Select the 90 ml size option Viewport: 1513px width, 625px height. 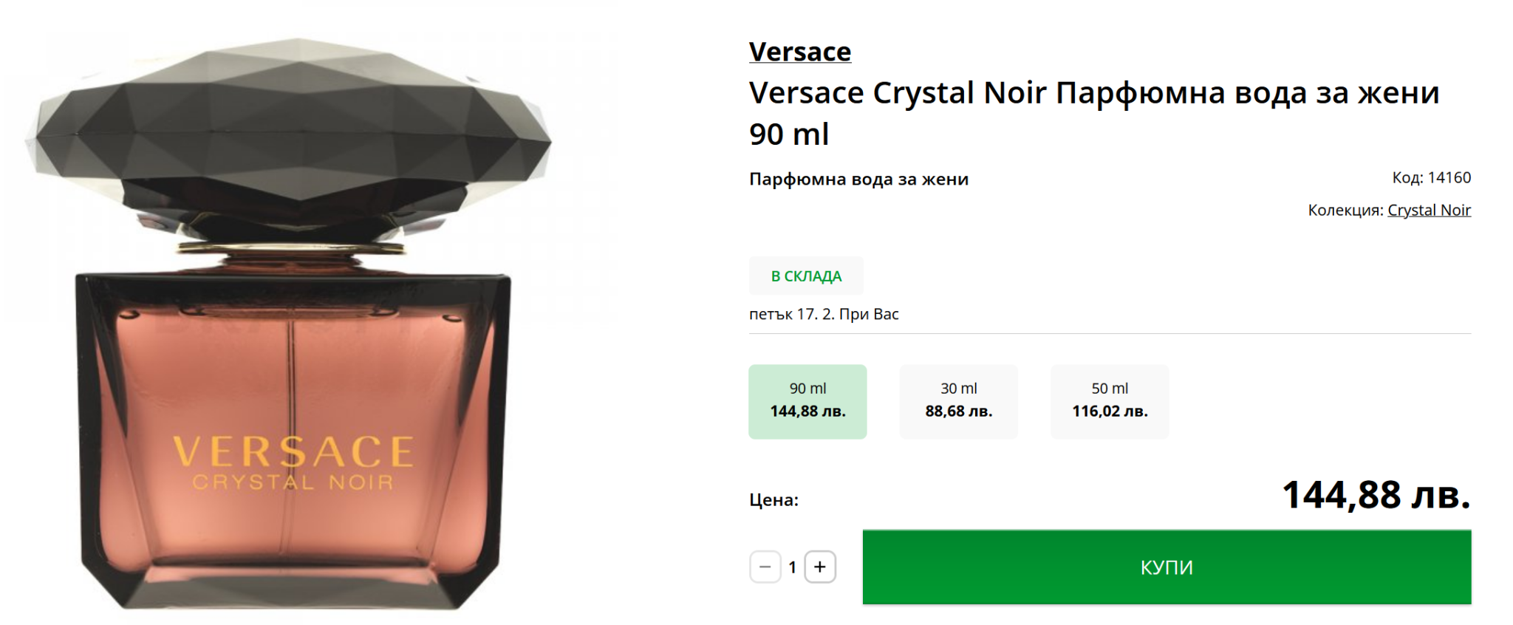click(x=807, y=401)
